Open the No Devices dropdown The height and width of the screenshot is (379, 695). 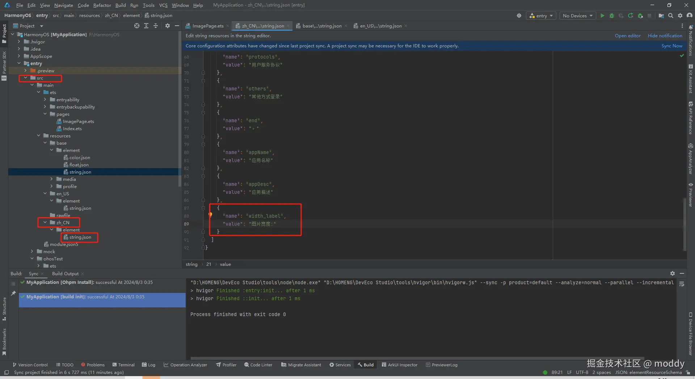click(577, 16)
